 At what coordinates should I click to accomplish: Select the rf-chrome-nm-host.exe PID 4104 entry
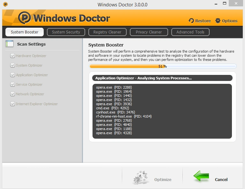tap(124, 116)
